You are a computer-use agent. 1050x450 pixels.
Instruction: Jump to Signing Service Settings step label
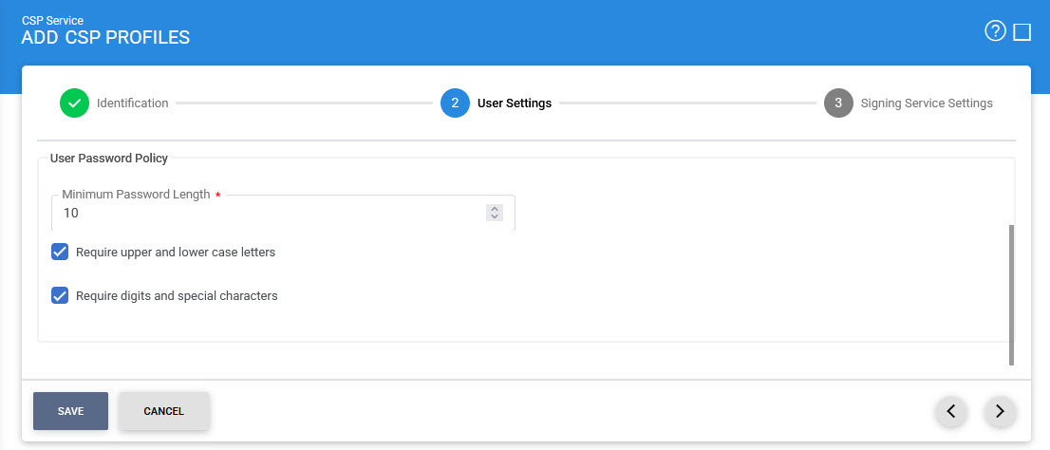tap(927, 103)
